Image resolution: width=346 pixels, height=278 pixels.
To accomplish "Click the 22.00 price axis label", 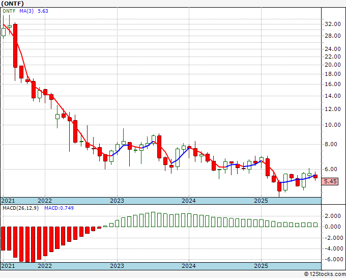I will pyautogui.click(x=333, y=57).
